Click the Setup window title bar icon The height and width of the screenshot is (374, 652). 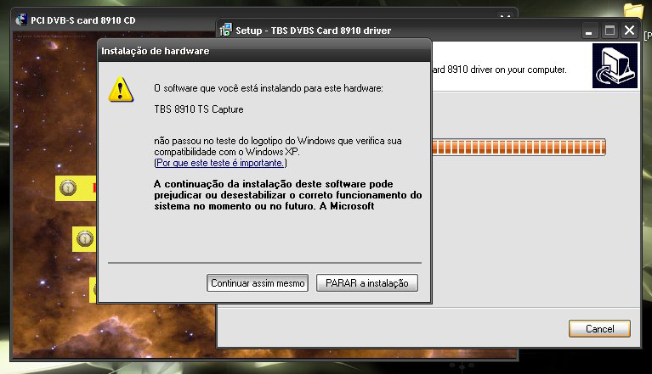click(x=225, y=30)
